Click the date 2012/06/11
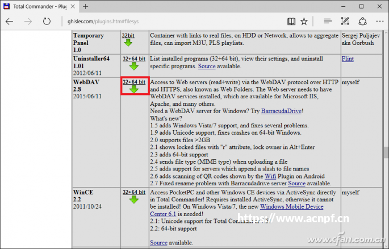The image size is (389, 249). point(87,73)
